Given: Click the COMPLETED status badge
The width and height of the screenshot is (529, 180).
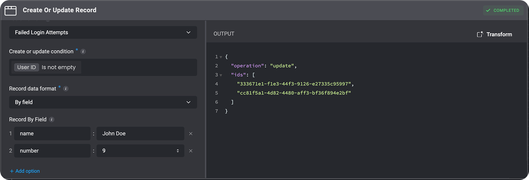Looking at the screenshot, I should [503, 10].
